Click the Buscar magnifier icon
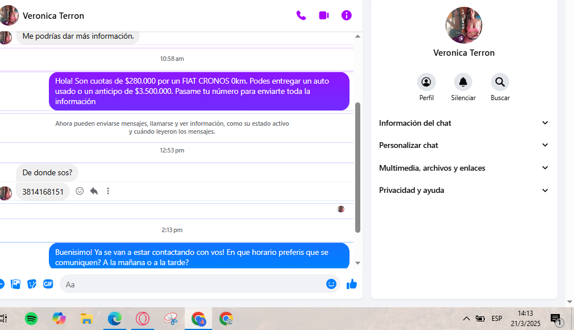574x330 pixels. (500, 82)
